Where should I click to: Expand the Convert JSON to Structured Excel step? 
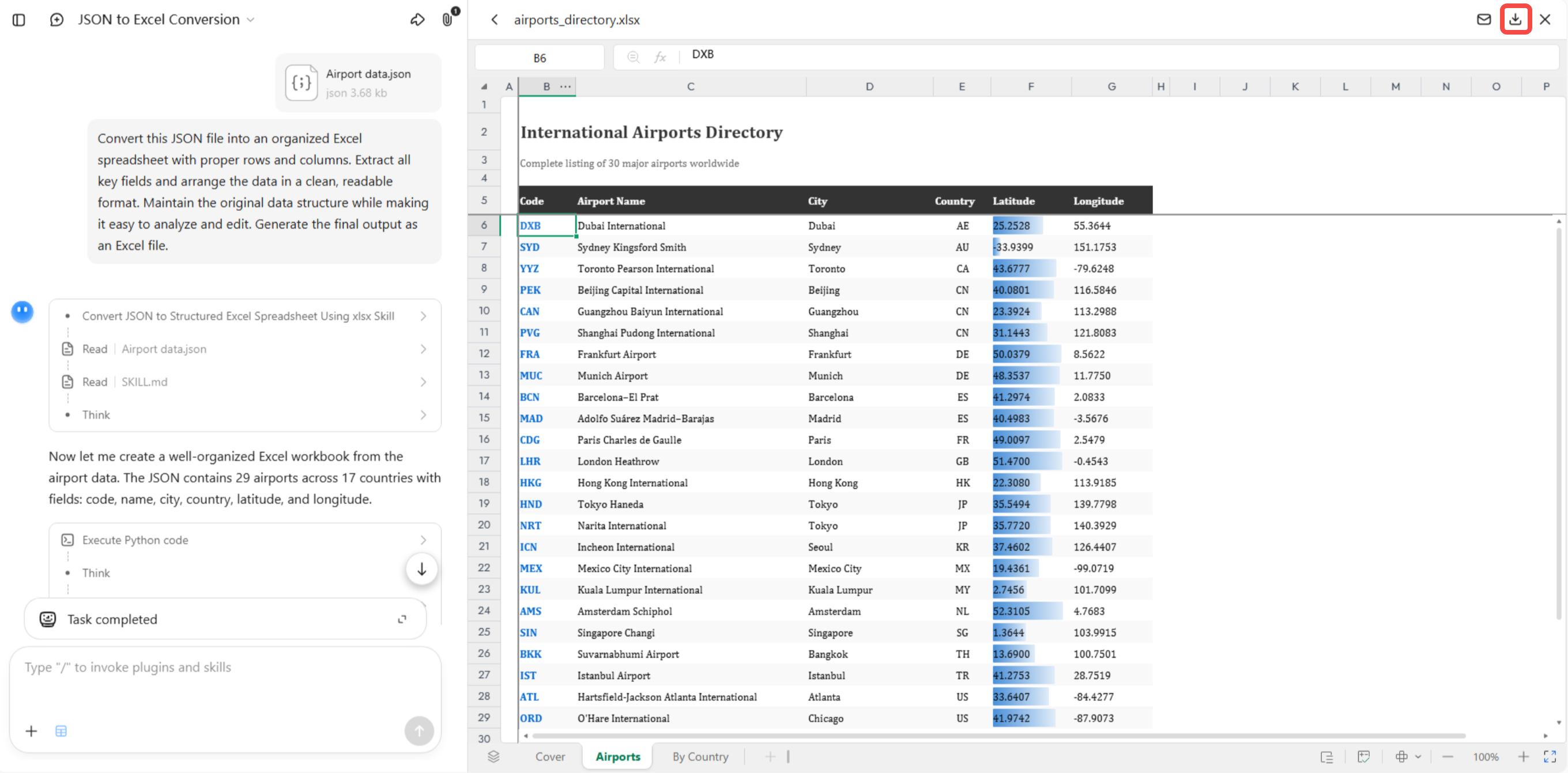pyautogui.click(x=246, y=316)
